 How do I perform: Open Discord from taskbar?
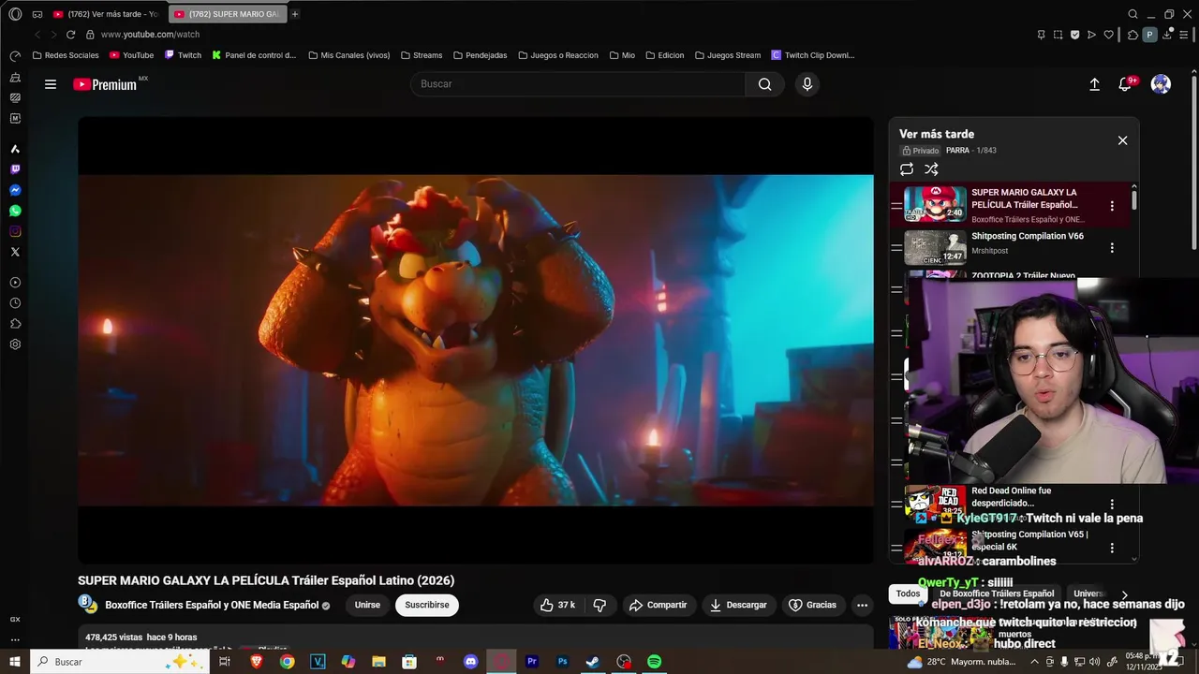point(471,662)
